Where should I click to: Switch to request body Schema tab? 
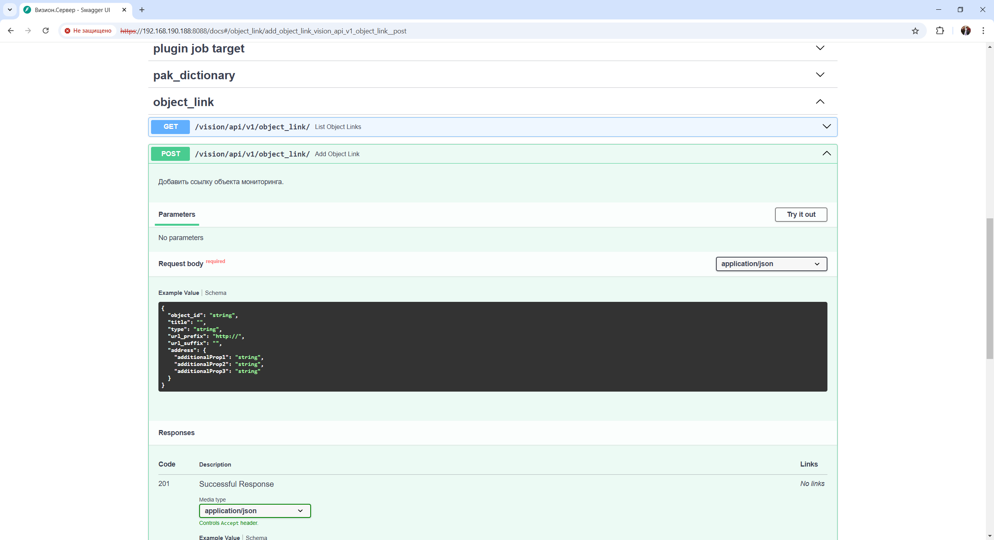pyautogui.click(x=215, y=293)
